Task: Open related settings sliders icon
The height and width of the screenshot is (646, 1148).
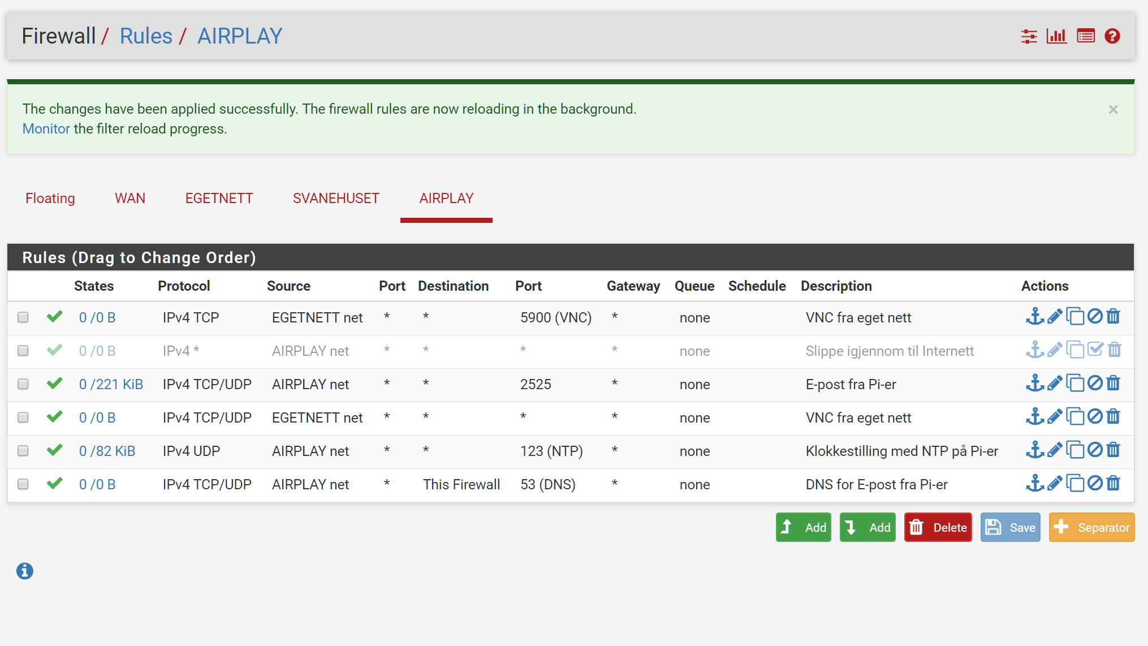Action: point(1029,36)
